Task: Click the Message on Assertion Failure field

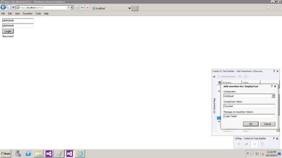Action: (249, 116)
